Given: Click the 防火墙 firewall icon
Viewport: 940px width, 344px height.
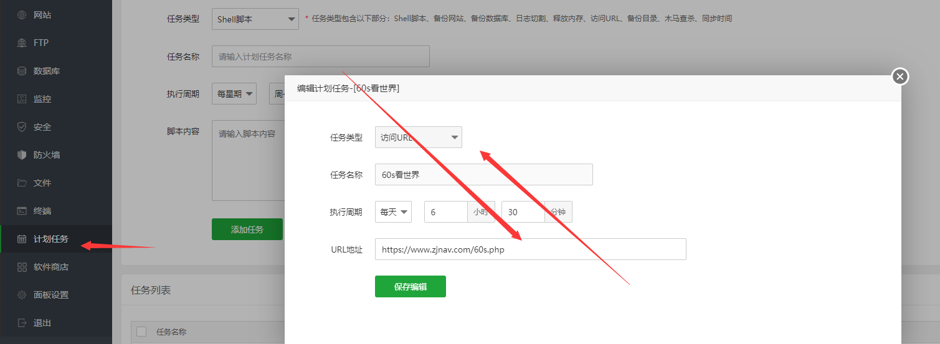Looking at the screenshot, I should (x=22, y=155).
